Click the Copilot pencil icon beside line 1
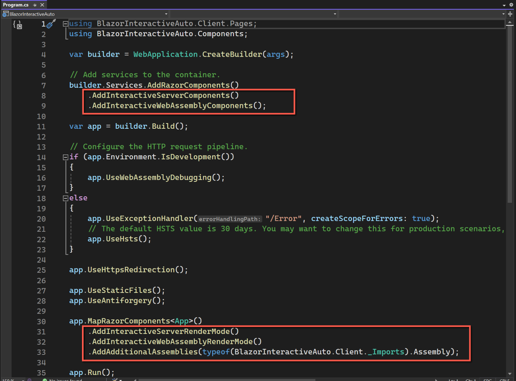 point(50,23)
